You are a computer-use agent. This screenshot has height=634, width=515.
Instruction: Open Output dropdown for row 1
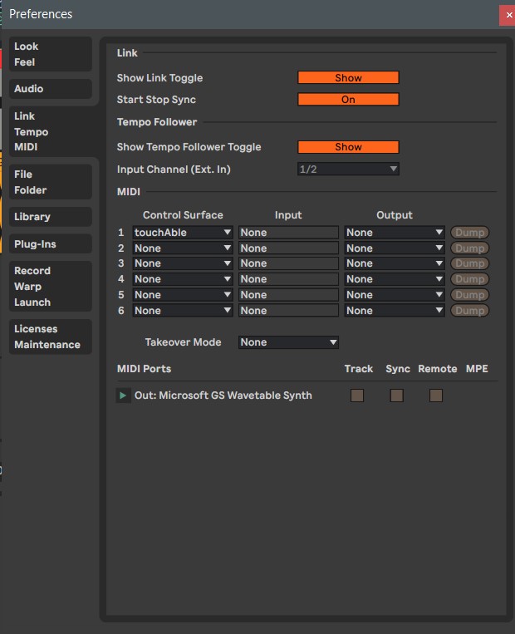tap(395, 233)
